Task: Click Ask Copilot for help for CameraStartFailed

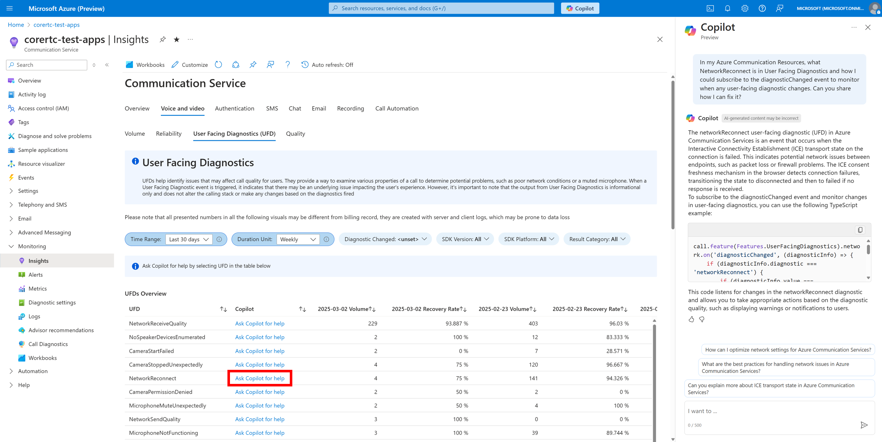Action: pyautogui.click(x=260, y=351)
